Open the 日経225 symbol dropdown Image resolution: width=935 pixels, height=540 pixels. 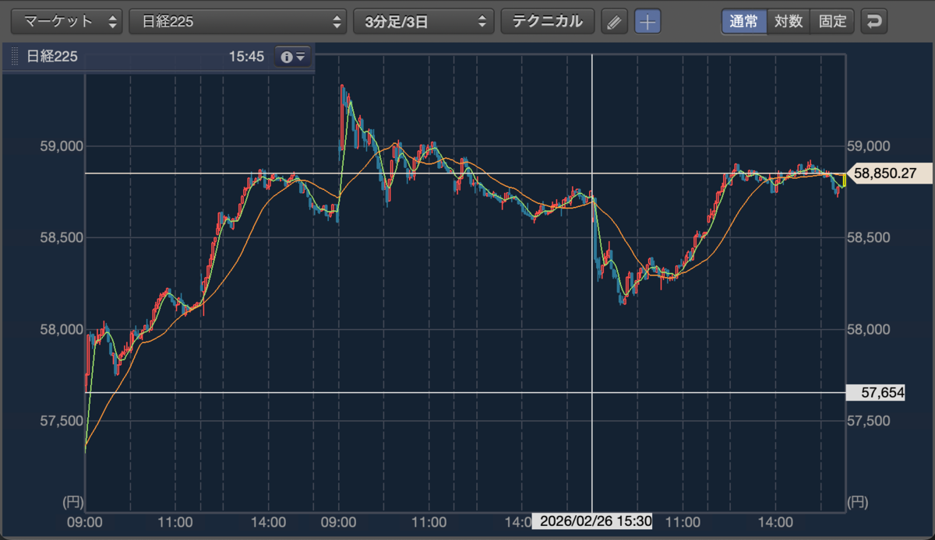(238, 21)
